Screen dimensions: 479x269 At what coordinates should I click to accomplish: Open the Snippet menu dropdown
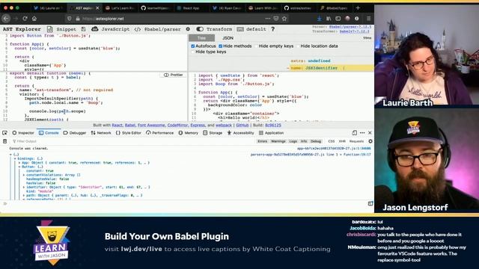tap(61, 29)
